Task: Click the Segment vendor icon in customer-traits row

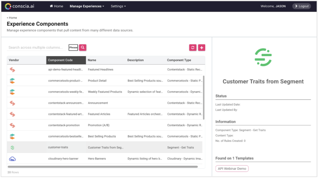Action: [12, 148]
